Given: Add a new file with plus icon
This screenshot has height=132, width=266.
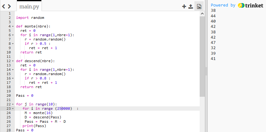Looking at the screenshot, I should click(184, 6).
